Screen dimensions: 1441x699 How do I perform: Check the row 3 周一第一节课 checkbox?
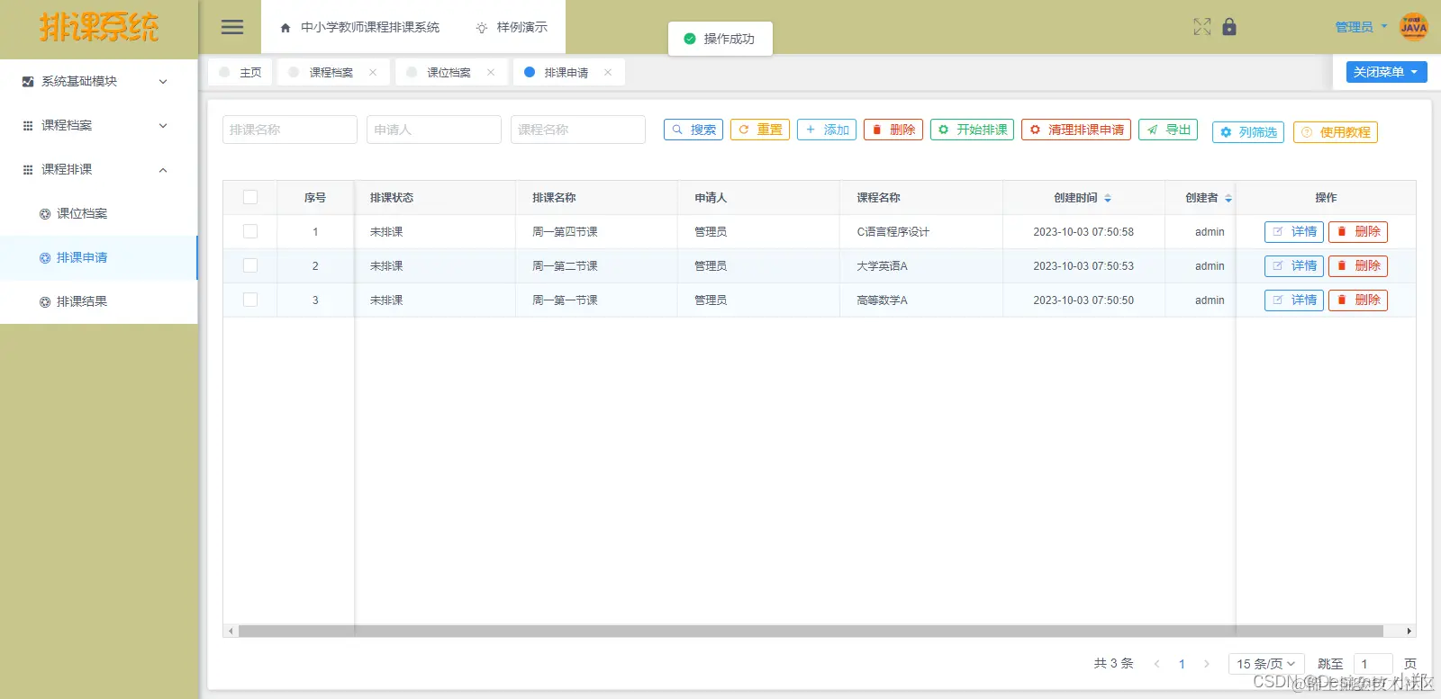(250, 300)
